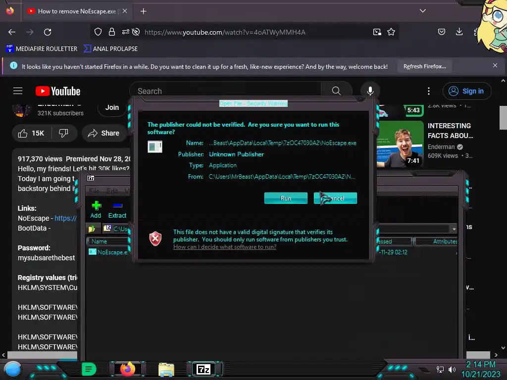
Task: Open Pocket save icon in toolbar
Action: tap(442, 32)
